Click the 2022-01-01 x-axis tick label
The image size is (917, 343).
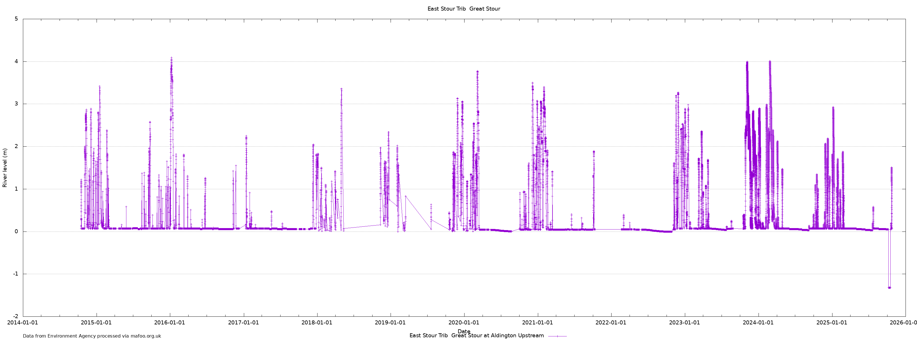coord(611,322)
